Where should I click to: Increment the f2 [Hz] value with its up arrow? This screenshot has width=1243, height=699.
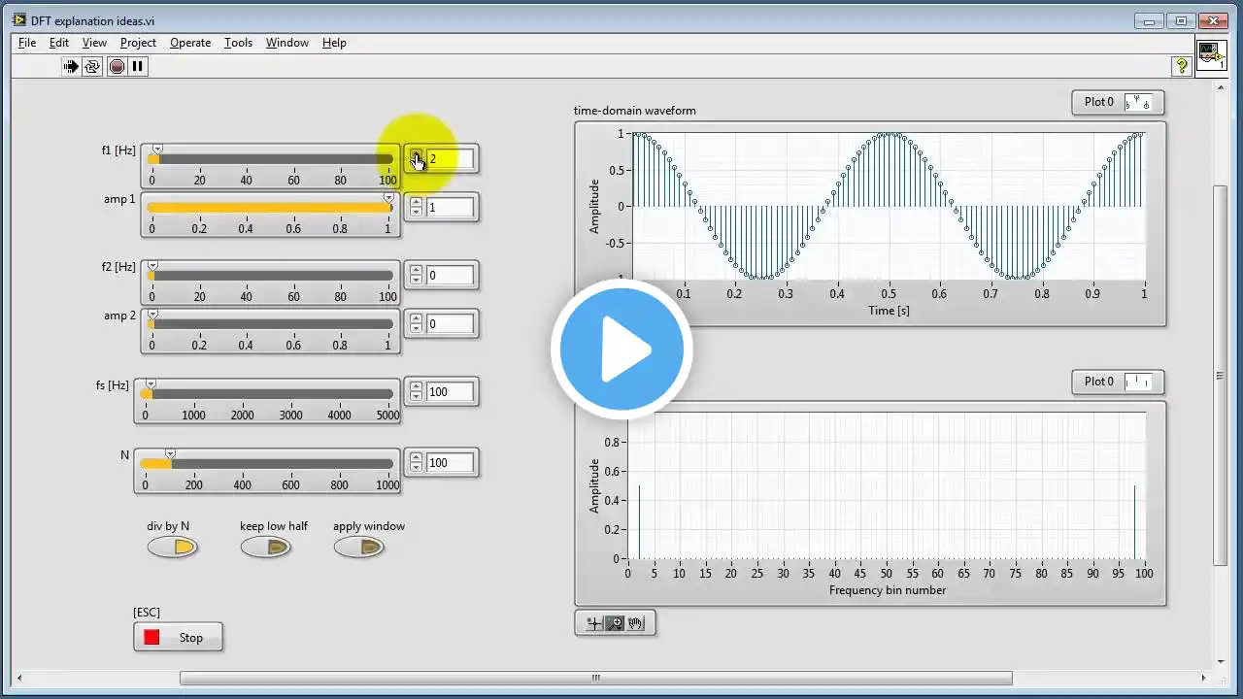click(416, 270)
